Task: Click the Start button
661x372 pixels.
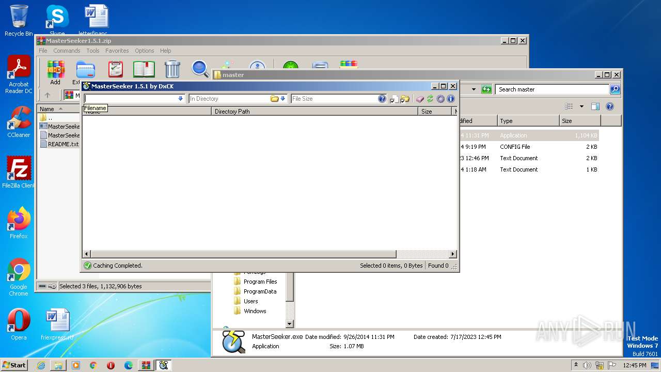Action: click(x=14, y=365)
